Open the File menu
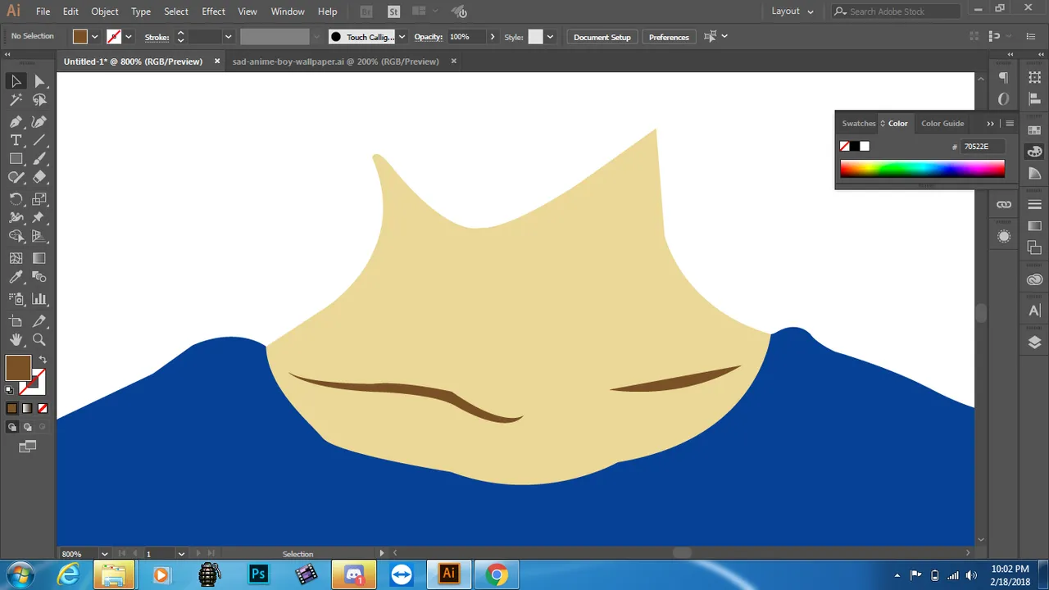 (43, 11)
